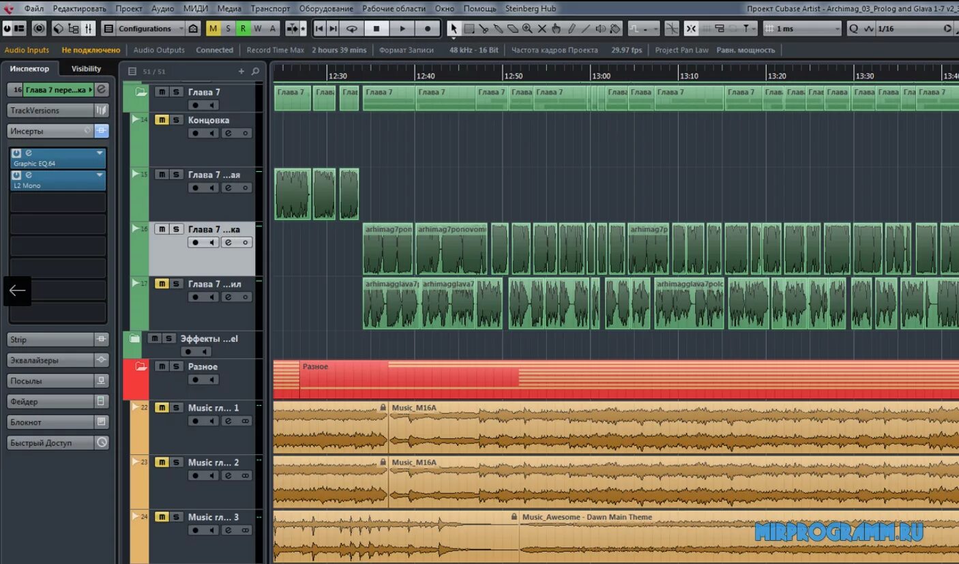Select the Color bucket tool
Viewport: 959px width, 564px height.
tap(615, 29)
